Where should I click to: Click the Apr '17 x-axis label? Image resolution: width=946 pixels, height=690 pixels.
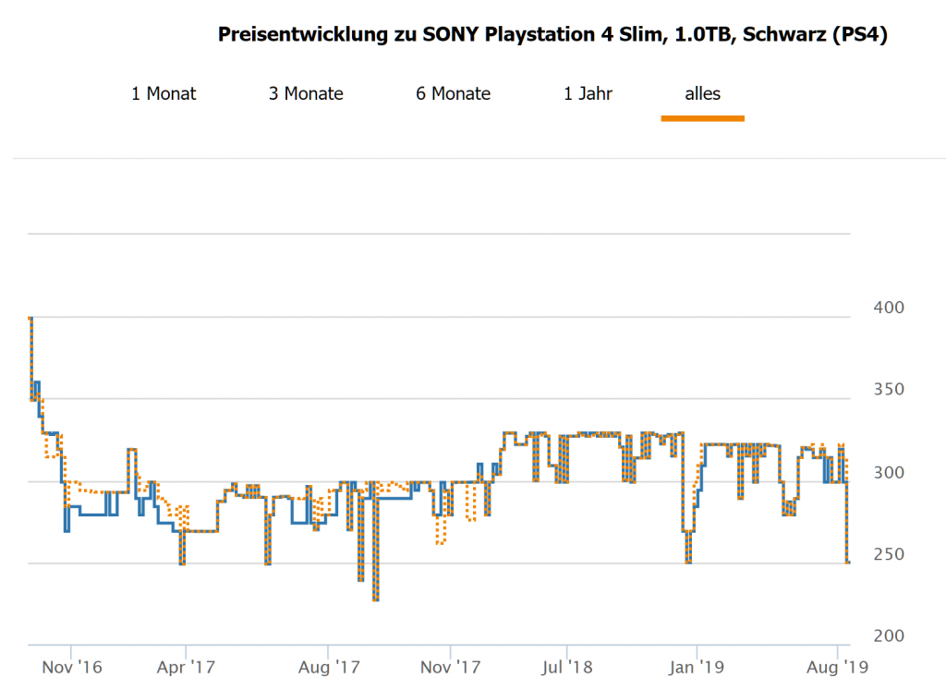[186, 664]
